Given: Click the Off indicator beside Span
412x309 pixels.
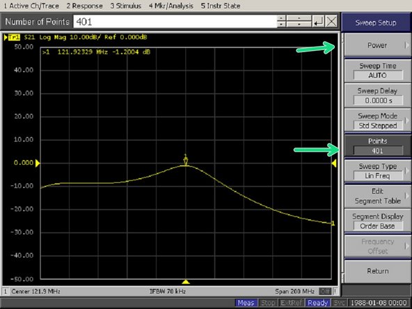Looking at the screenshot, I should point(325,292).
